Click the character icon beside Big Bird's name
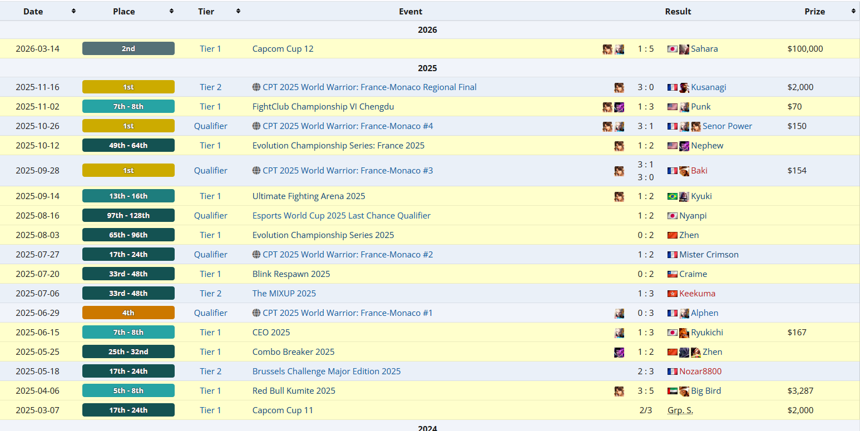Screen dimensions: 860x431 click(684, 391)
